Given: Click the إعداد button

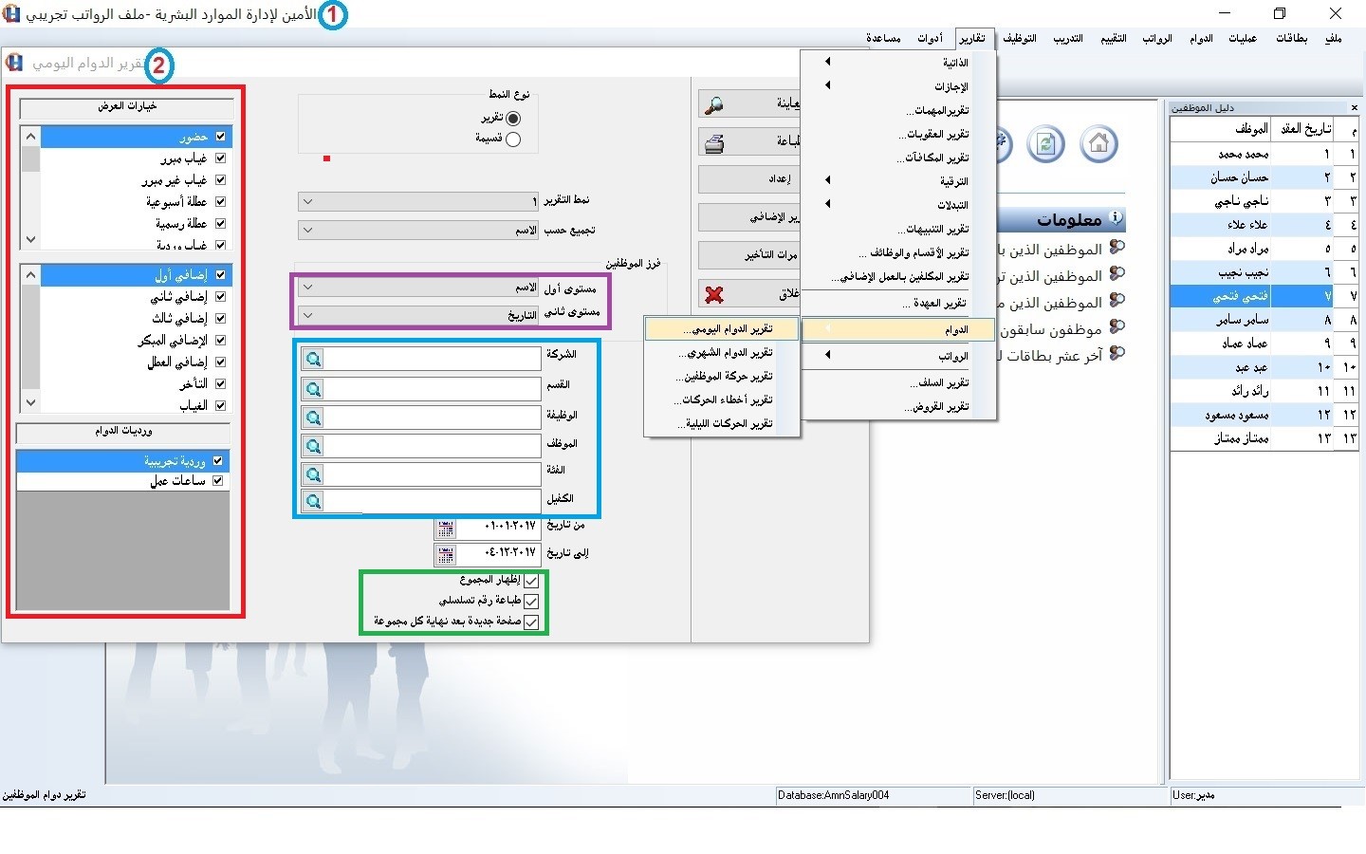Looking at the screenshot, I should pyautogui.click(x=749, y=179).
